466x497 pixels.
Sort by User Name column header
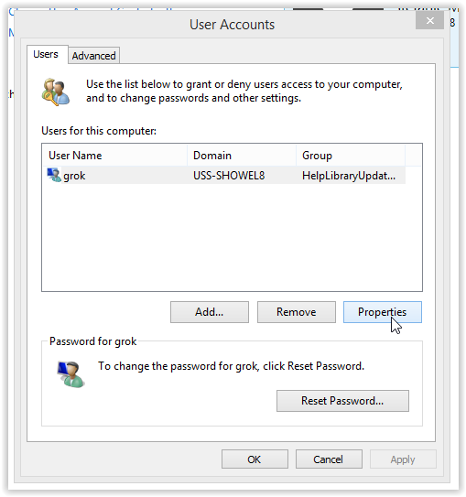(x=114, y=156)
